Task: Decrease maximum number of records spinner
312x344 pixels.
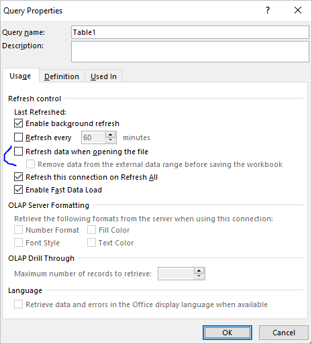Action: [199, 276]
